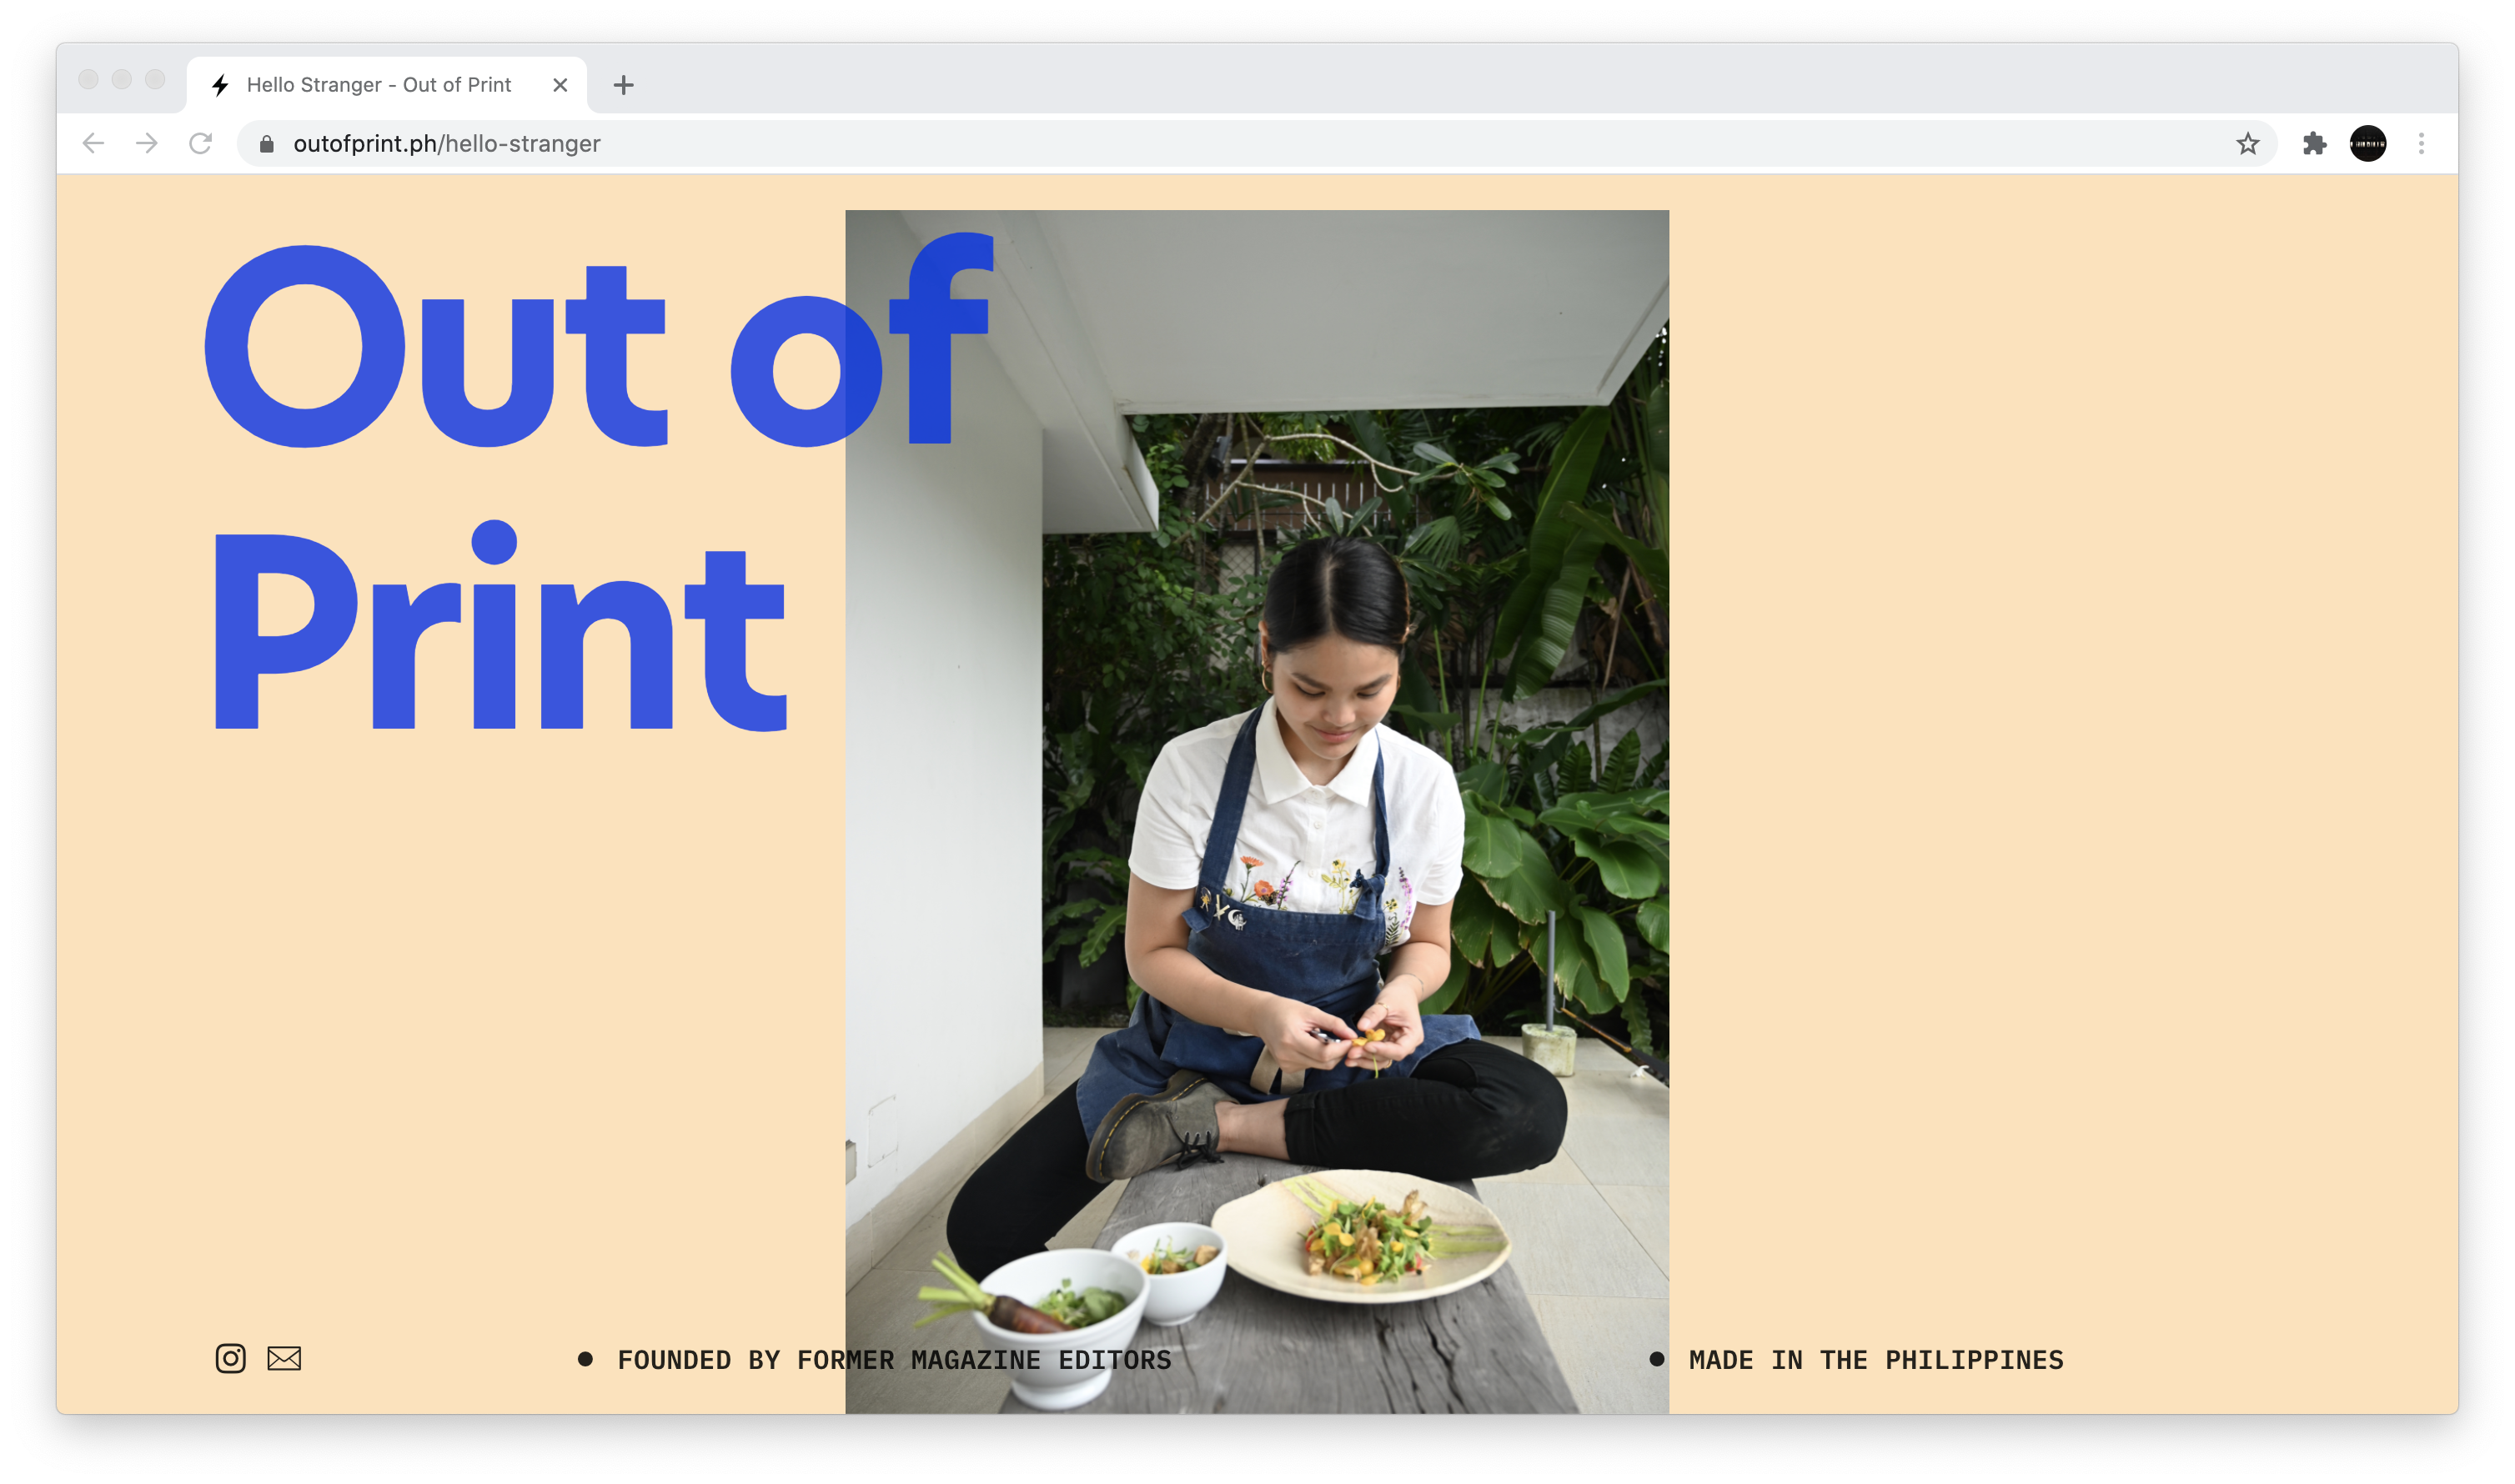Image resolution: width=2515 pixels, height=1484 pixels.
Task: Click the email envelope icon
Action: [284, 1358]
